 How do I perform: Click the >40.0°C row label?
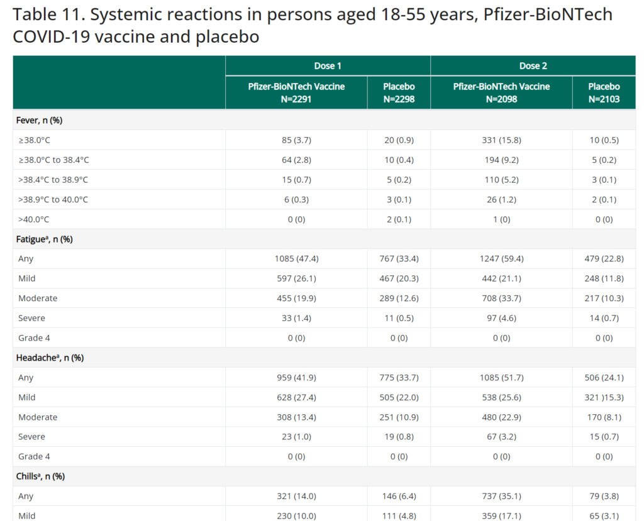click(34, 219)
